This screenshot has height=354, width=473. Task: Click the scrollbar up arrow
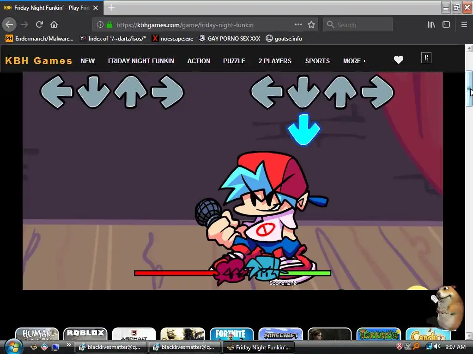(469, 48)
